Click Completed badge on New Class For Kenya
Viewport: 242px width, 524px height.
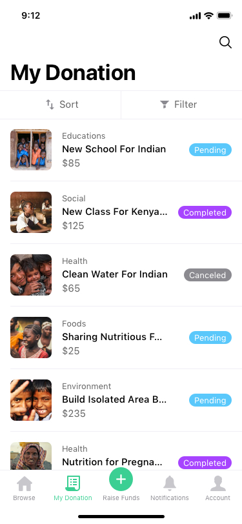205,212
